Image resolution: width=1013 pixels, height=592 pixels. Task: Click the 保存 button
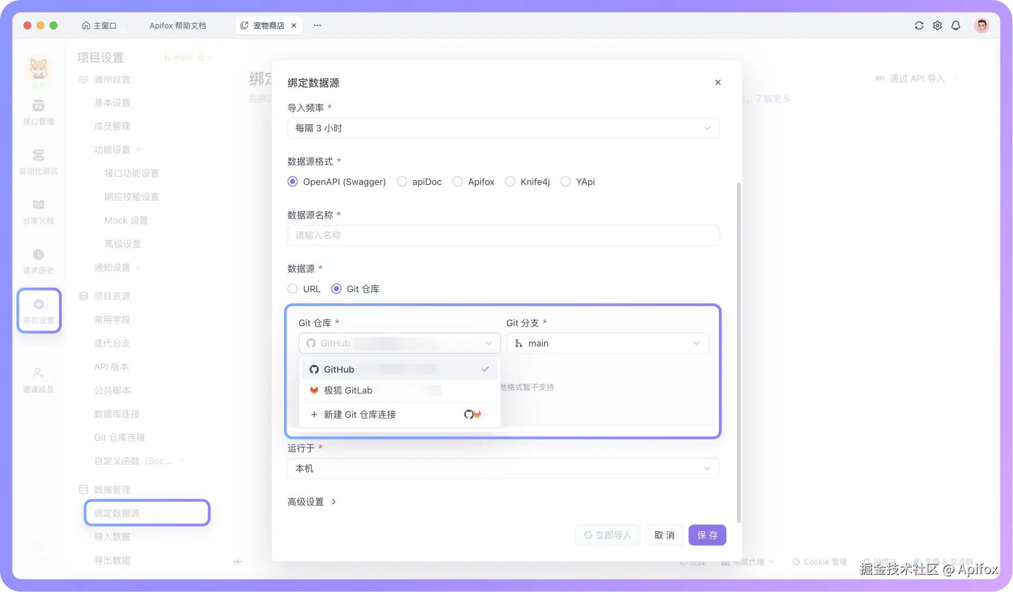coord(707,535)
